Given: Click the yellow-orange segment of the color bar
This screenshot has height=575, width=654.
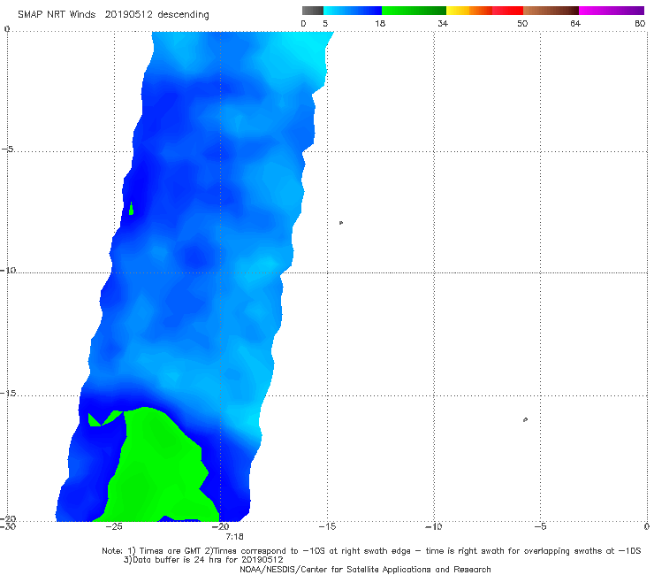Looking at the screenshot, I should point(469,11).
